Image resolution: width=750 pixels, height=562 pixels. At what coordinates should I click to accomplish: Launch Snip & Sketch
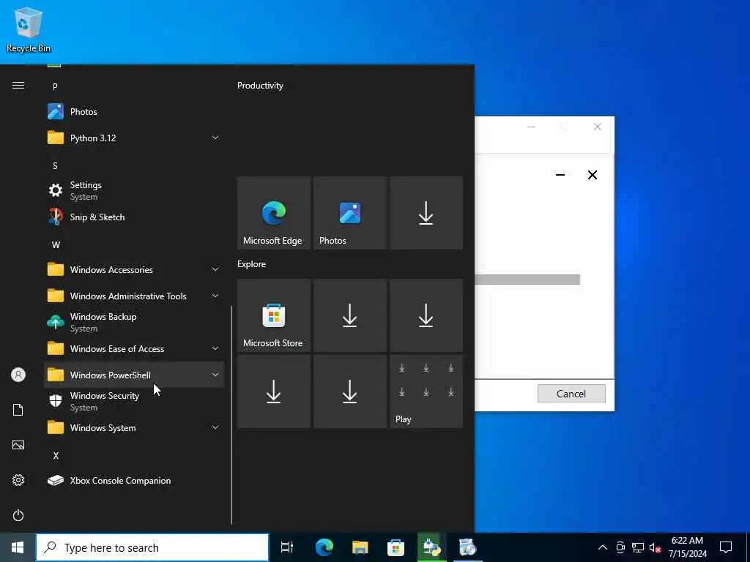coord(134,217)
